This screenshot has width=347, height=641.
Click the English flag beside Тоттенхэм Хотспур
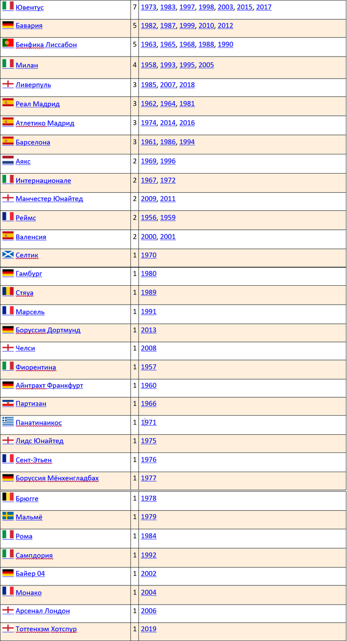(8, 628)
